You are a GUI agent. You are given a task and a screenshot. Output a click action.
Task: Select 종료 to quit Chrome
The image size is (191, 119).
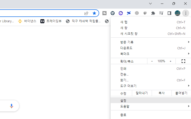[151, 115]
